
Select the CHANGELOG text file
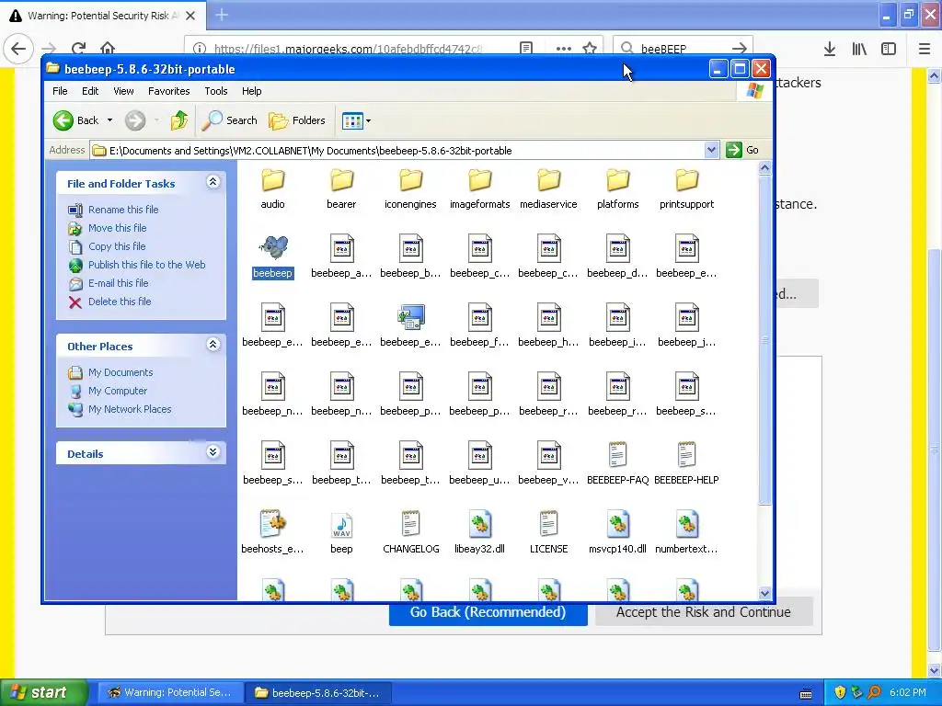(411, 525)
